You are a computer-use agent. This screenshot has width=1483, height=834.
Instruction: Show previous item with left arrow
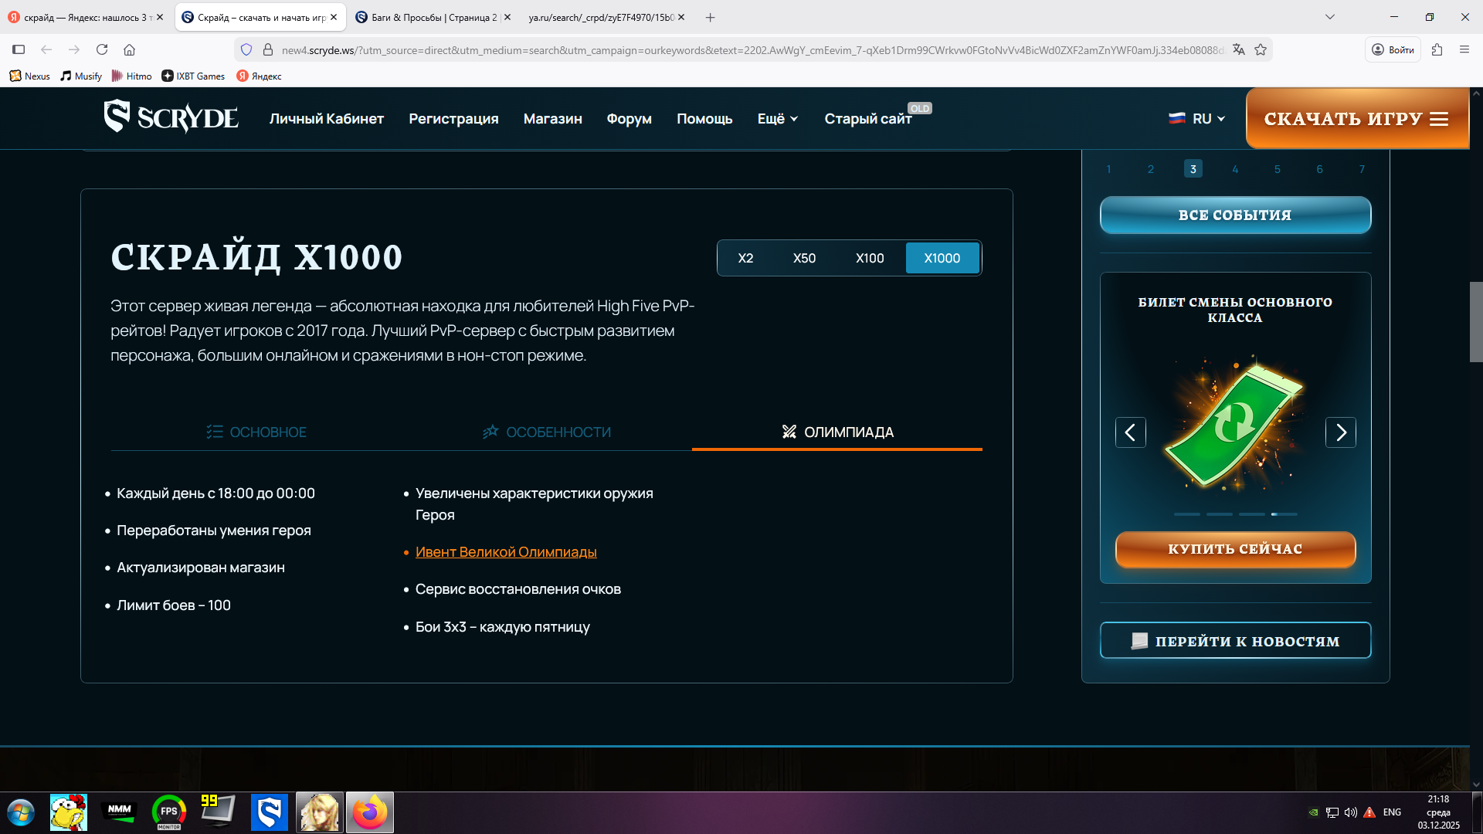point(1130,432)
